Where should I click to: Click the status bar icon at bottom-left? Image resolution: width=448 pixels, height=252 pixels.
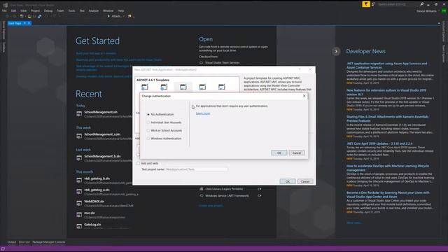3,249
